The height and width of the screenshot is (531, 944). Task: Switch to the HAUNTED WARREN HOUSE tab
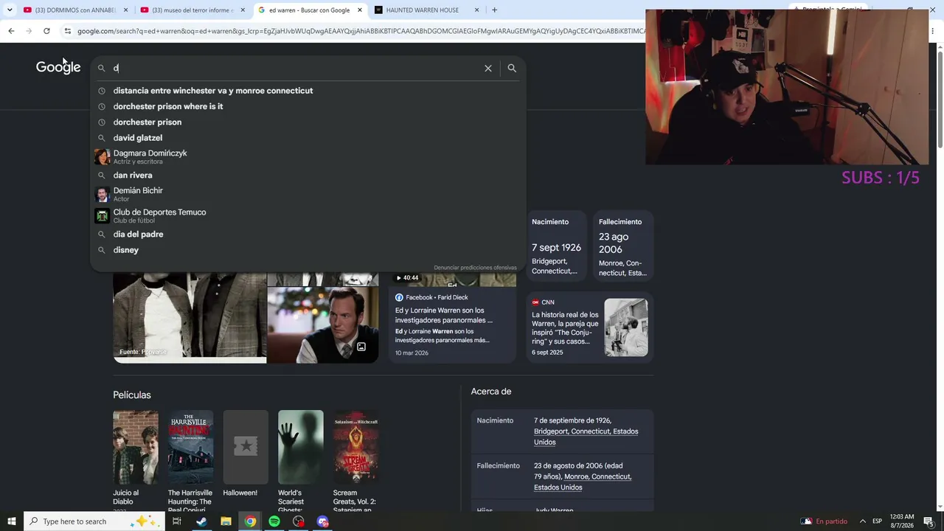(427, 10)
